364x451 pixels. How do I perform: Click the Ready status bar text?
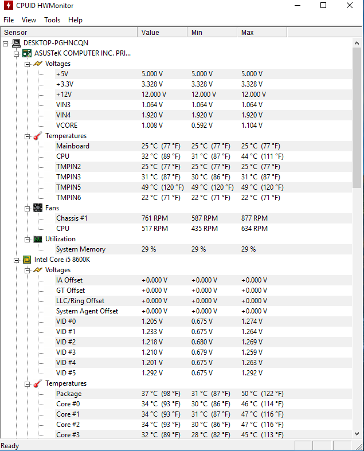[10, 446]
